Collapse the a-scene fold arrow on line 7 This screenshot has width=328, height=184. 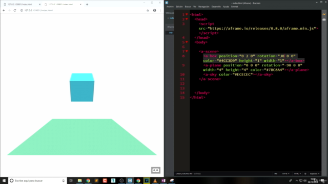click(187, 51)
